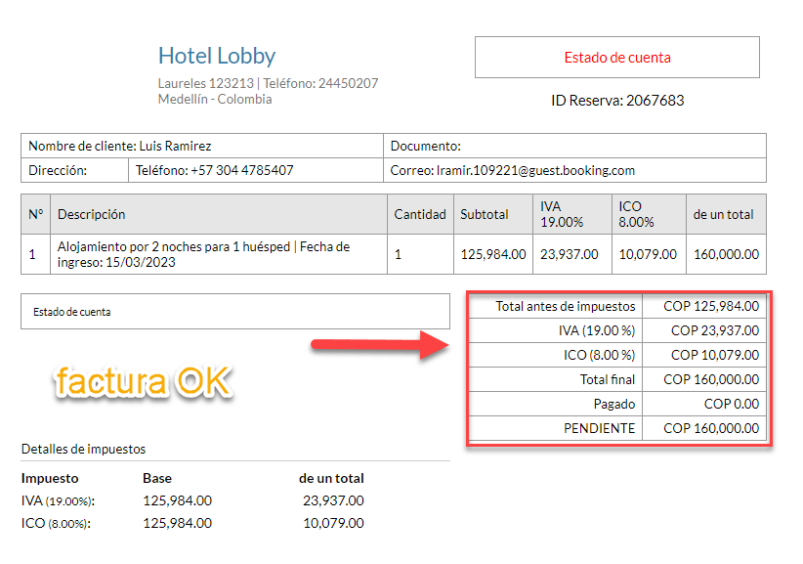The height and width of the screenshot is (564, 803).
Task: Click the COP 0.00 paid value
Action: tap(732, 404)
